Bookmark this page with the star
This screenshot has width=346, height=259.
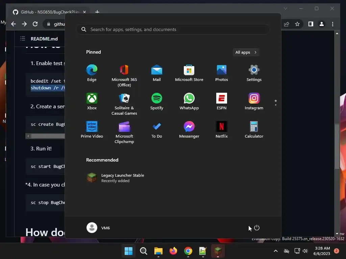297,24
